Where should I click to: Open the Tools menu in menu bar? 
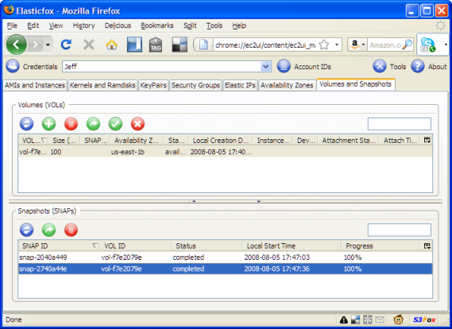(214, 25)
